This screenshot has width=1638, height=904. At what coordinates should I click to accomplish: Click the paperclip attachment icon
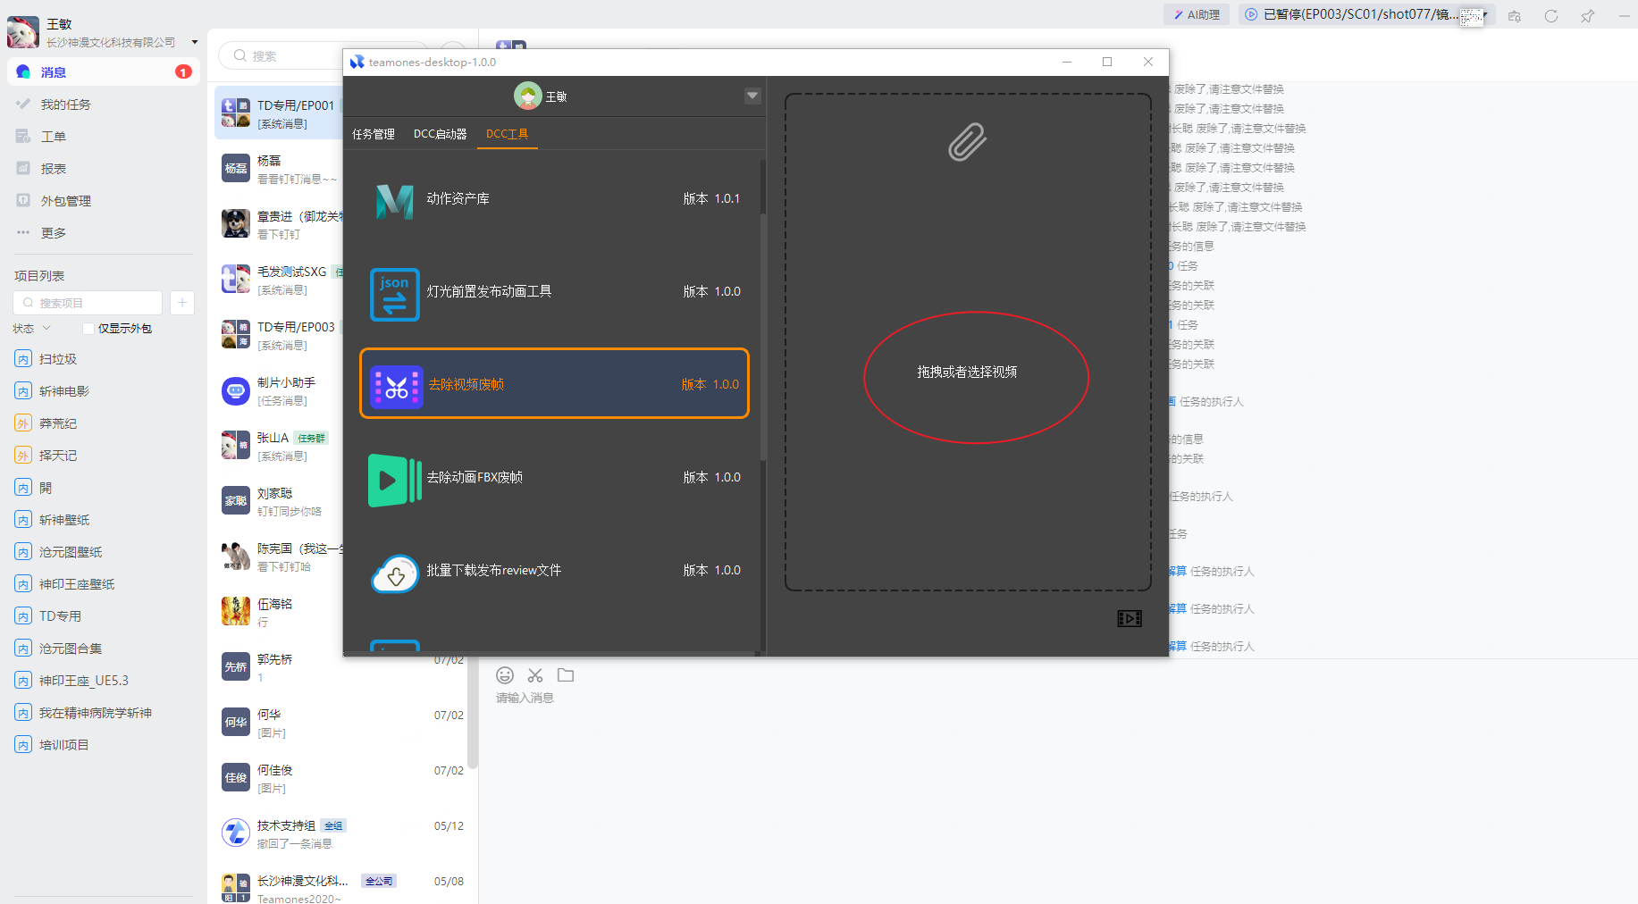point(967,142)
